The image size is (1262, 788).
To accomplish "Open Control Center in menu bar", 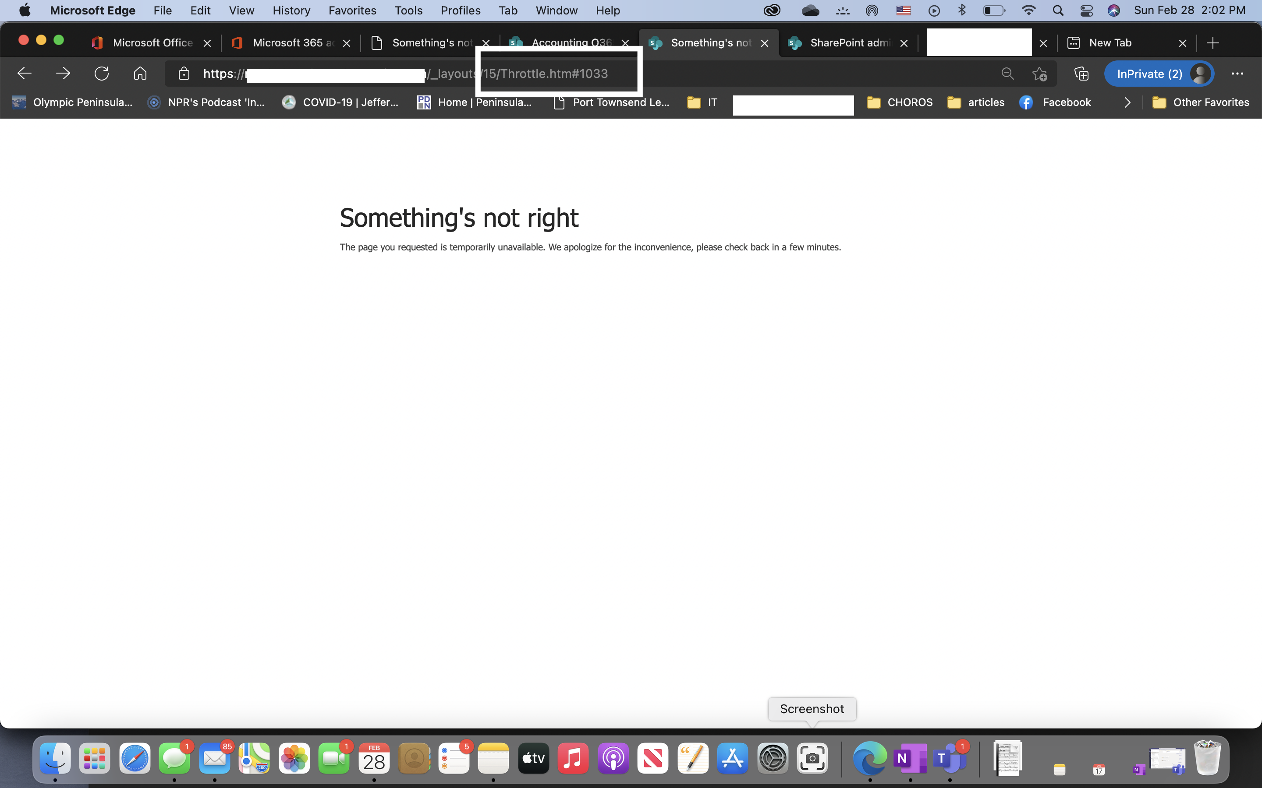I will coord(1086,11).
